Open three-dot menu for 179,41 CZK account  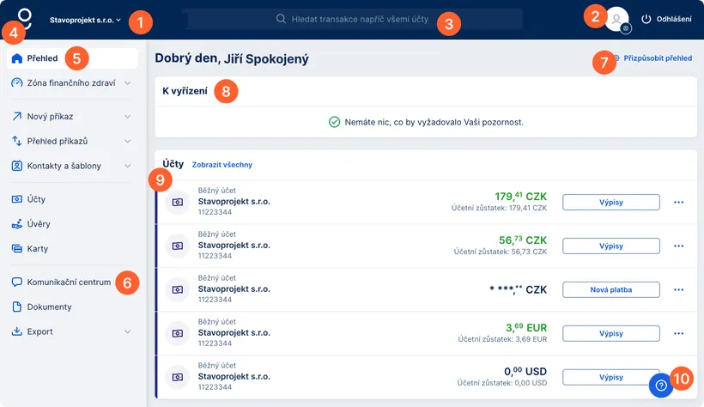(x=679, y=203)
